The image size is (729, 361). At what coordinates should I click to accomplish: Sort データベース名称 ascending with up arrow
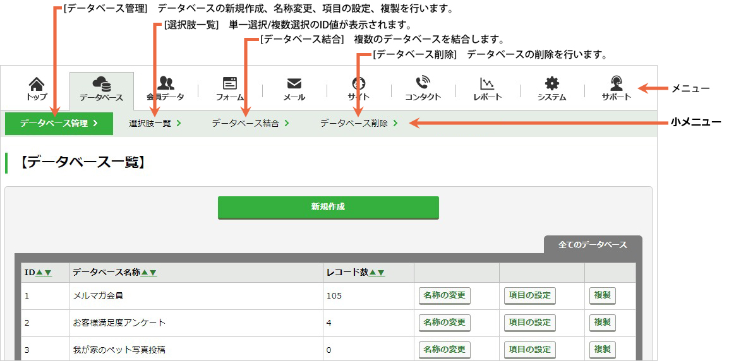pos(145,273)
